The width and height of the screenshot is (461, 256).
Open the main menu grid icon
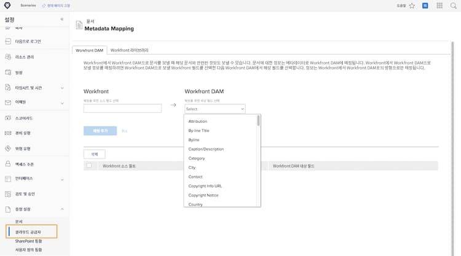[439, 6]
